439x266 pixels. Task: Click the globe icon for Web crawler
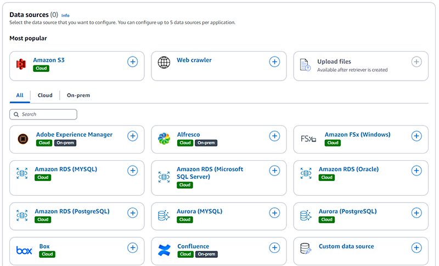coord(164,63)
